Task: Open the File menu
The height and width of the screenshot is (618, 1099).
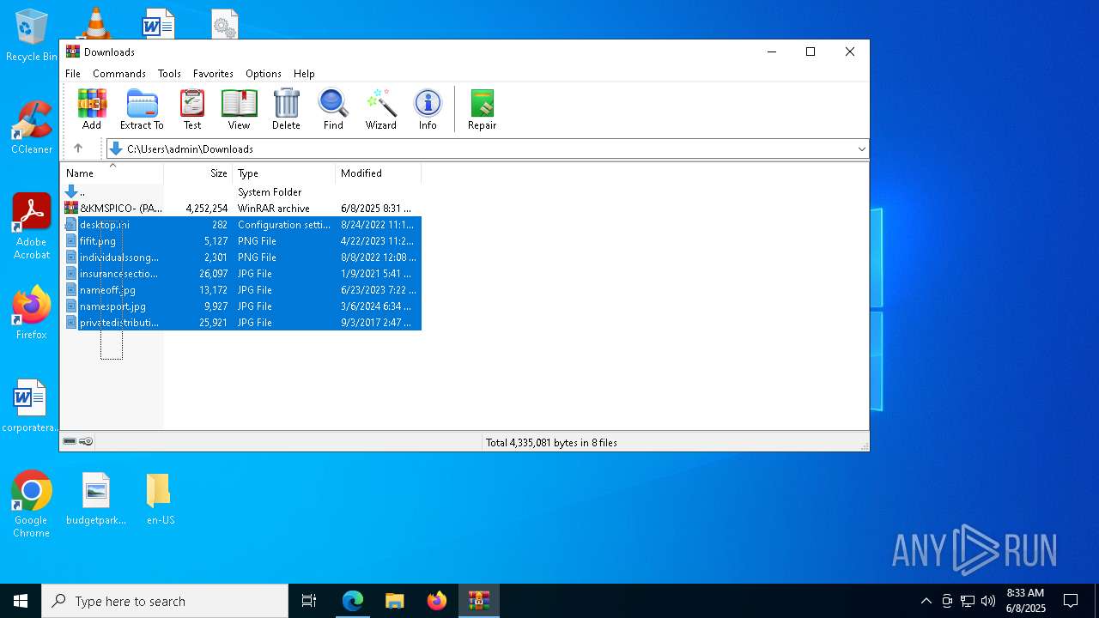Action: tap(73, 74)
